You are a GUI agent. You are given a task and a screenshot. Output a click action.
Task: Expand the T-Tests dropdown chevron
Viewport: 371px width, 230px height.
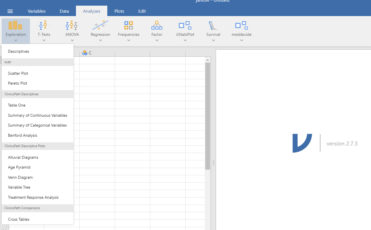click(x=44, y=40)
